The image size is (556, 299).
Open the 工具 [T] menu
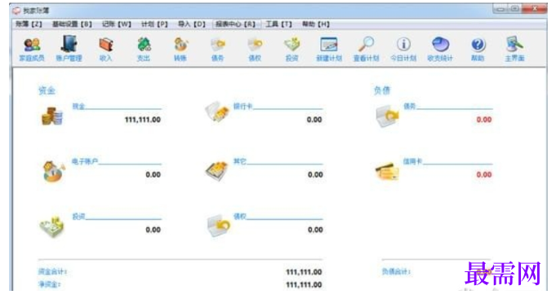tap(279, 24)
